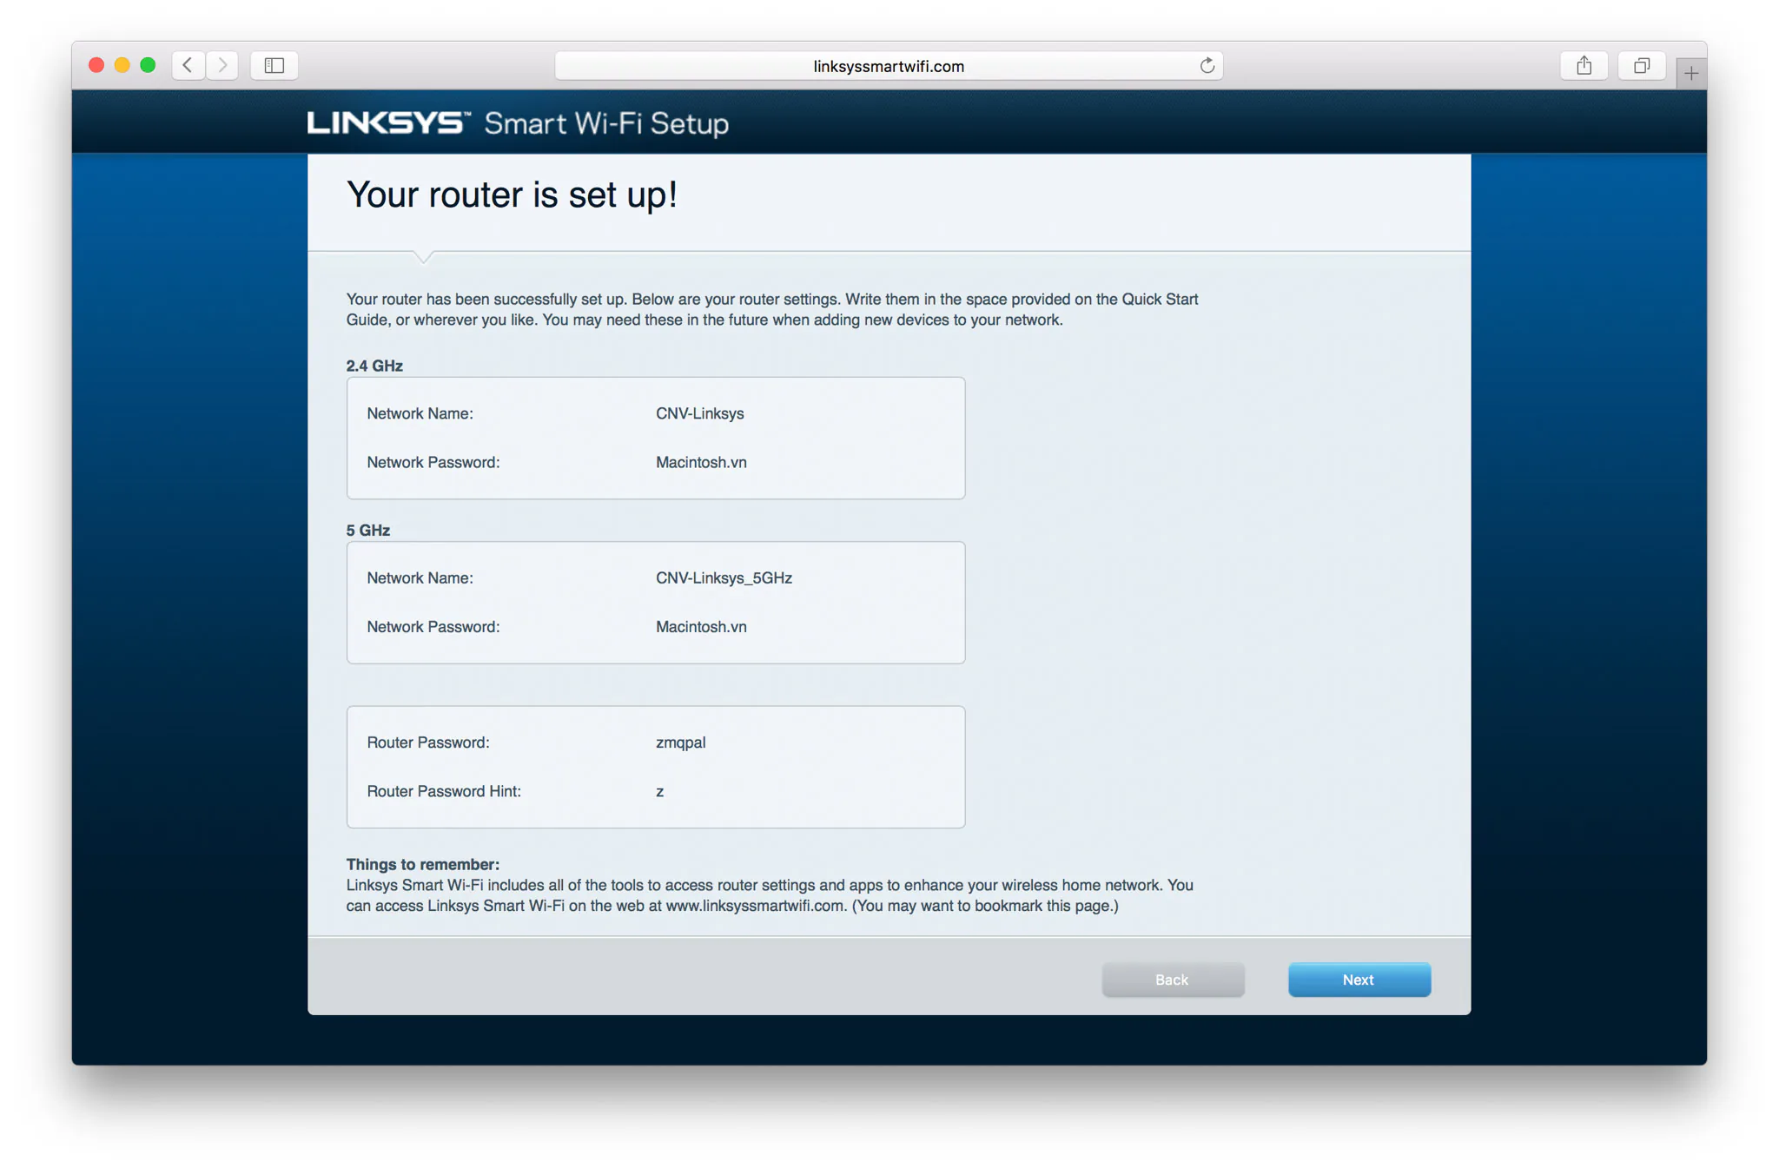
Task: Click the 'Router Password Hint:' label
Action: click(x=444, y=791)
